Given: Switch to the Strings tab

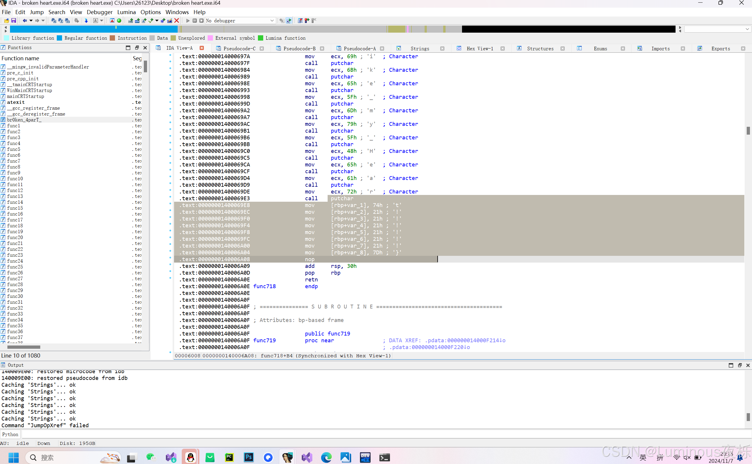Looking at the screenshot, I should pyautogui.click(x=420, y=49).
